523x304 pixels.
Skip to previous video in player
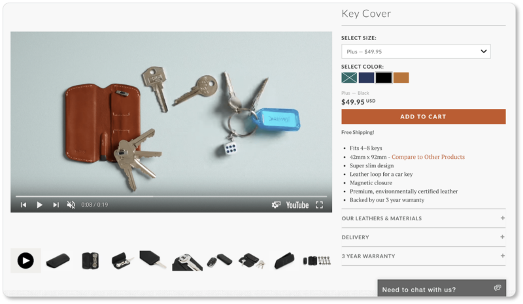pos(24,205)
